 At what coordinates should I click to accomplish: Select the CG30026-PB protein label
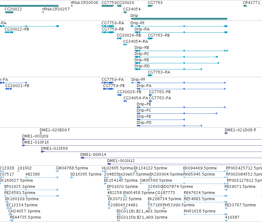pyautogui.click(x=129, y=92)
